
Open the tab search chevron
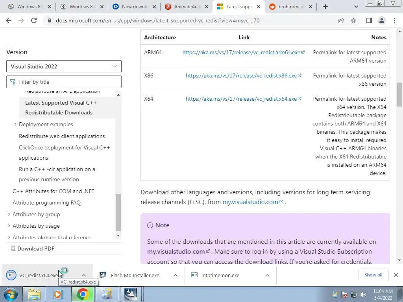tap(356, 7)
